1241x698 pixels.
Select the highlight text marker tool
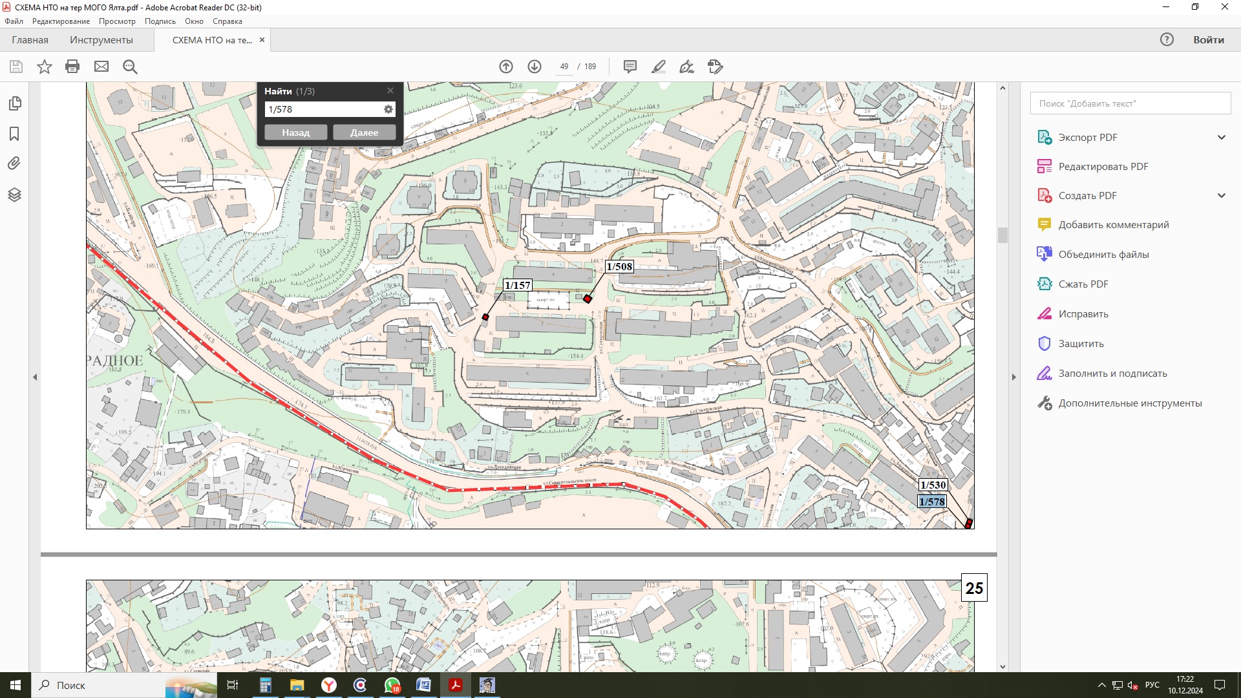(x=658, y=67)
